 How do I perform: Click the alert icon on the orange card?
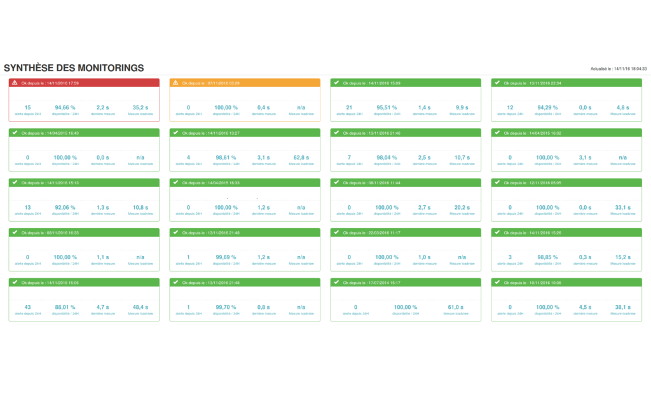pyautogui.click(x=176, y=82)
